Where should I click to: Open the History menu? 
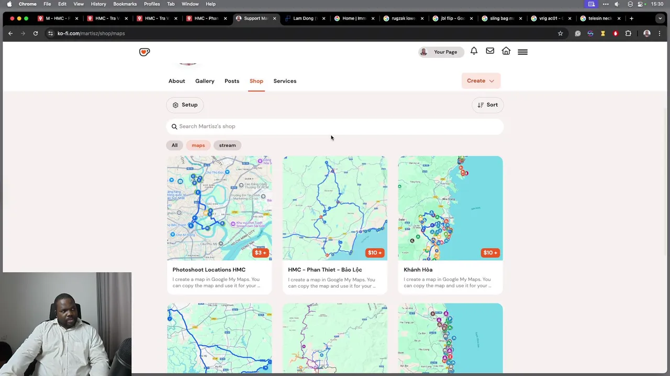tap(98, 4)
